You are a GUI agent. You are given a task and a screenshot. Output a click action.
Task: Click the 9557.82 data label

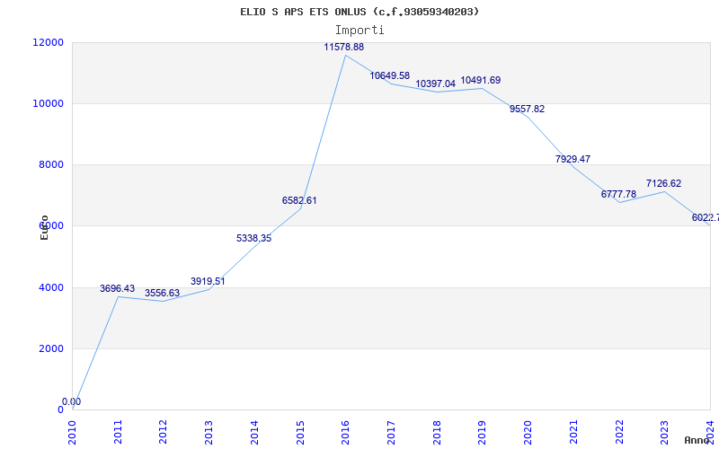pos(528,109)
